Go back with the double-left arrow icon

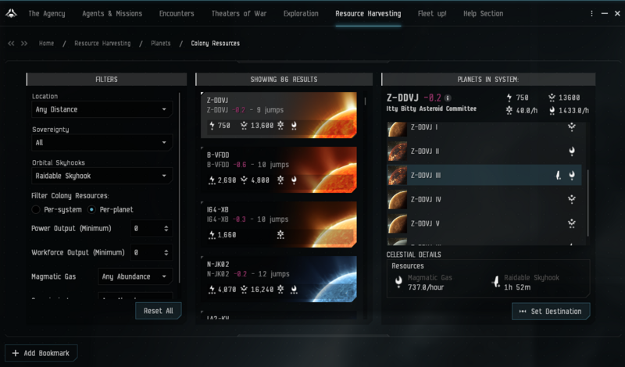(x=11, y=44)
